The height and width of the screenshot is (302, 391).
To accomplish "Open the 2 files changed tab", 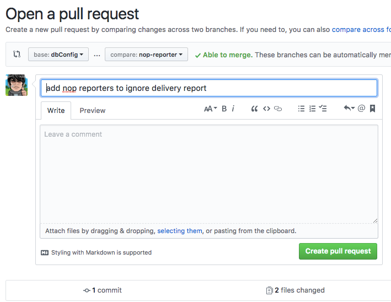I will 296,290.
